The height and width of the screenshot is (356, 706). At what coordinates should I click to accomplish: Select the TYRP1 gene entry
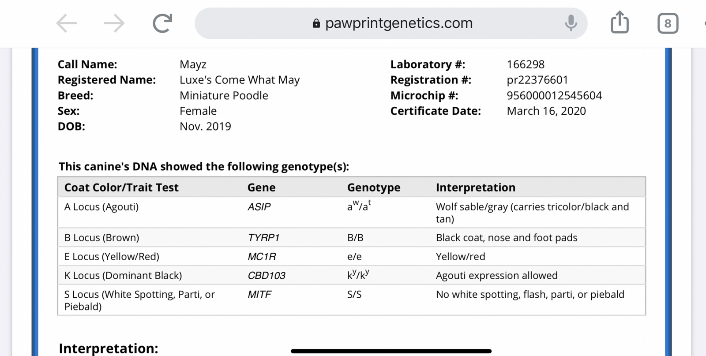pyautogui.click(x=263, y=238)
